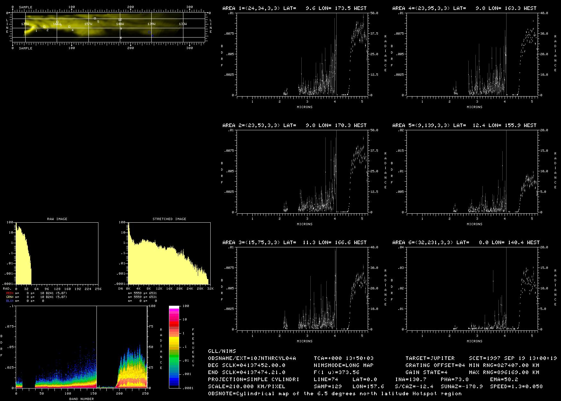Click the Area 1 square marker on map

click(x=33, y=27)
